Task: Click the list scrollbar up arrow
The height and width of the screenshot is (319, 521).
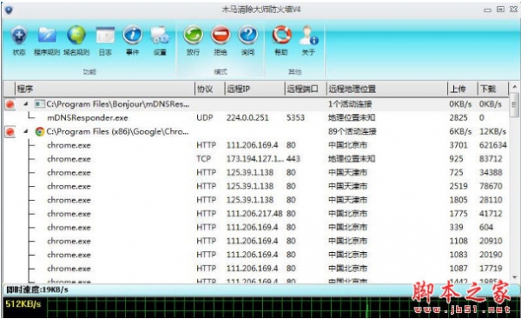Action: [x=514, y=87]
